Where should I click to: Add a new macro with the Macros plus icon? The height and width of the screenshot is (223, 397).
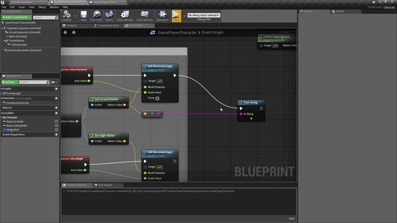point(56,108)
